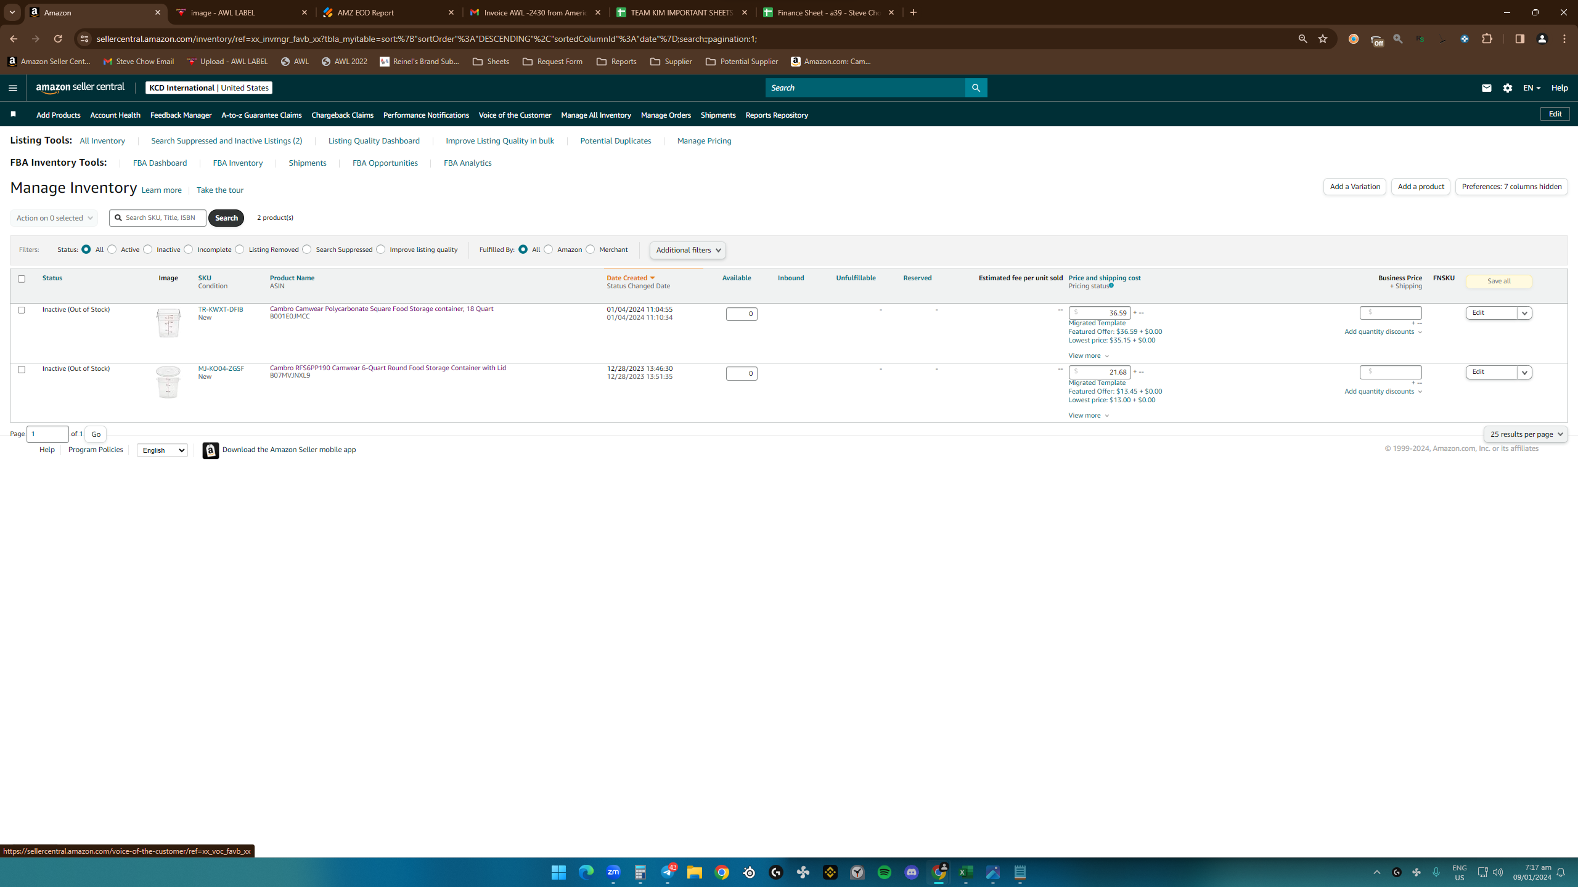Switch to the AMZ EOD Report tab
The width and height of the screenshot is (1578, 887).
pyautogui.click(x=389, y=12)
